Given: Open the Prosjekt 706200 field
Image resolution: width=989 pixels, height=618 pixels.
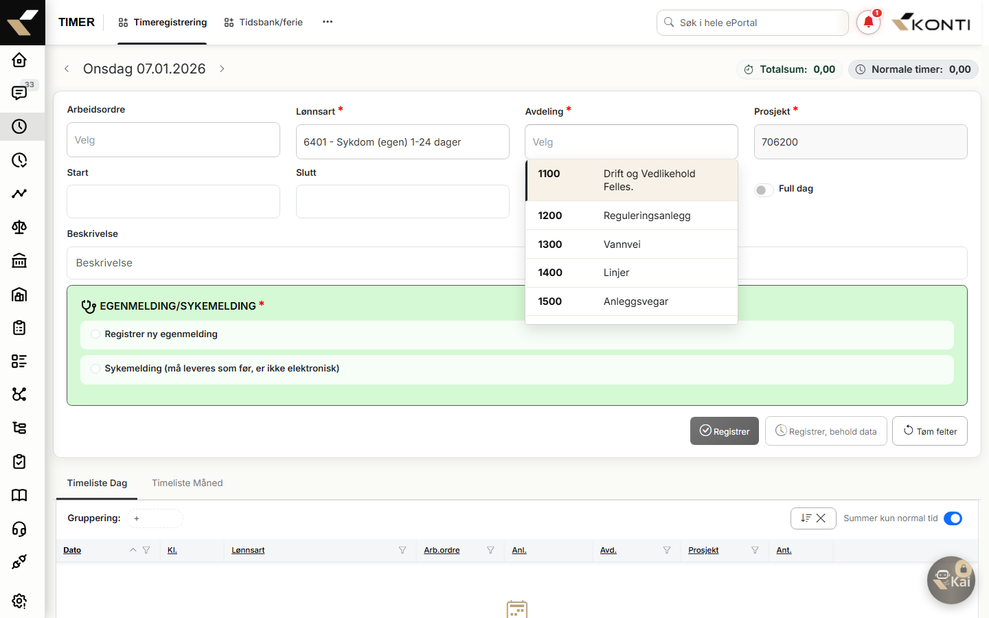Looking at the screenshot, I should pyautogui.click(x=861, y=142).
